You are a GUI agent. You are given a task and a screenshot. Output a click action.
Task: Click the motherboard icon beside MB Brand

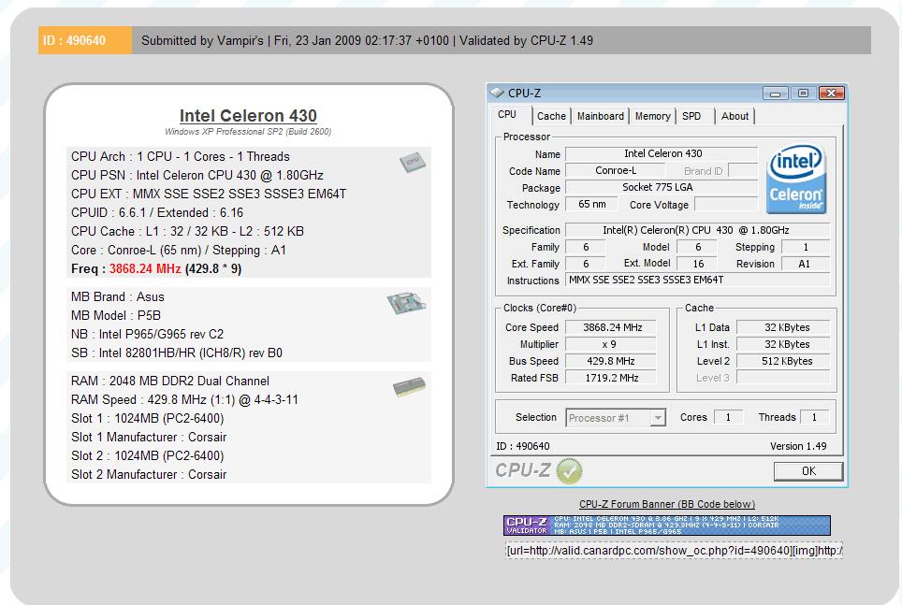[406, 303]
